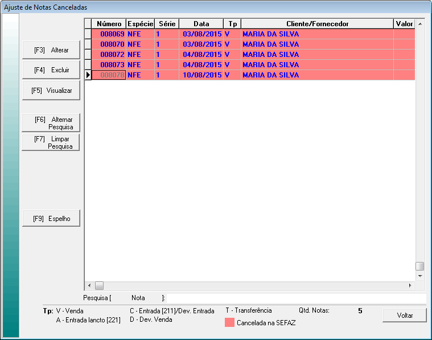Type in the Pesquisa Nota search field
The image size is (432, 340).
tap(295, 298)
